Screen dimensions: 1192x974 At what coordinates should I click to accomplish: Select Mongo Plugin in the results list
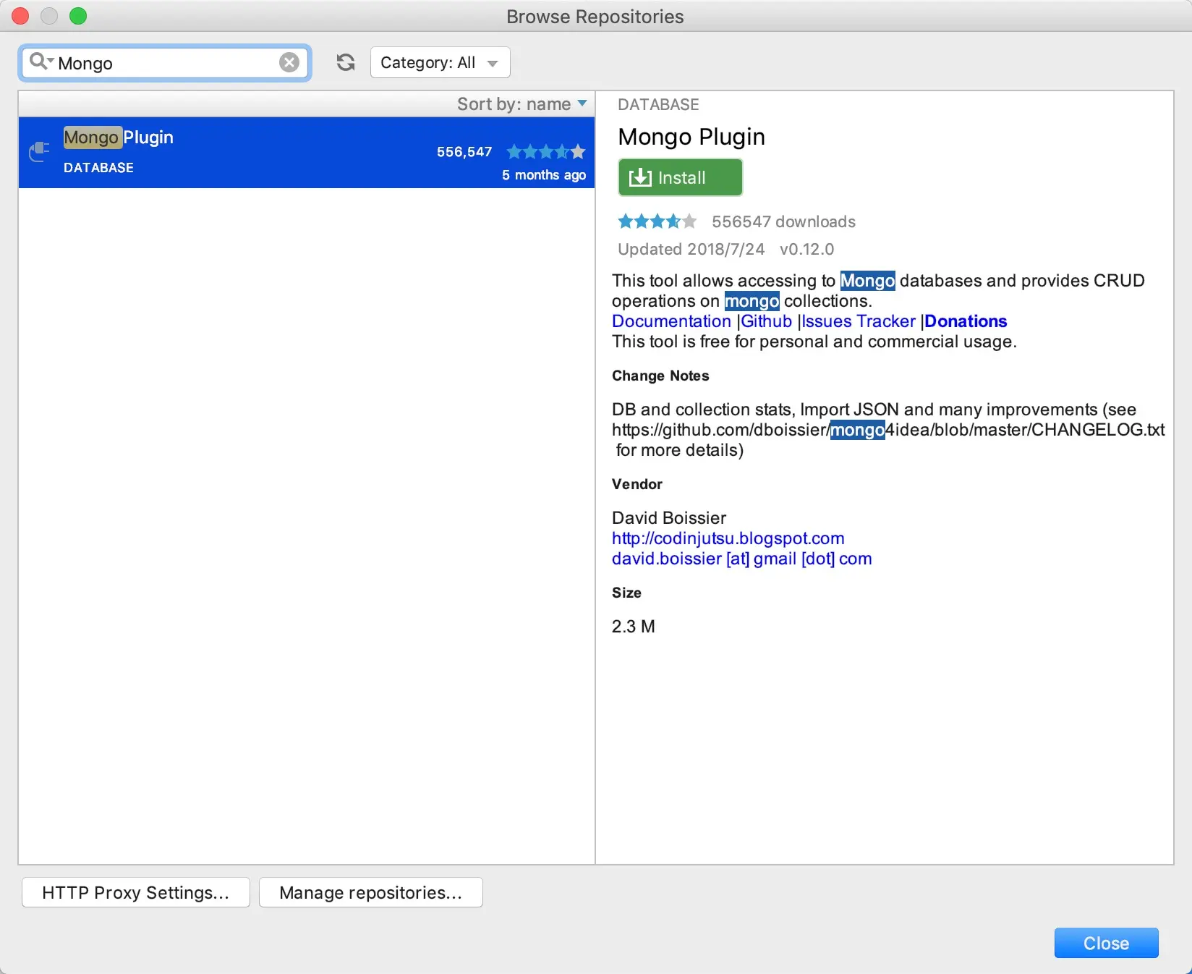pos(307,153)
